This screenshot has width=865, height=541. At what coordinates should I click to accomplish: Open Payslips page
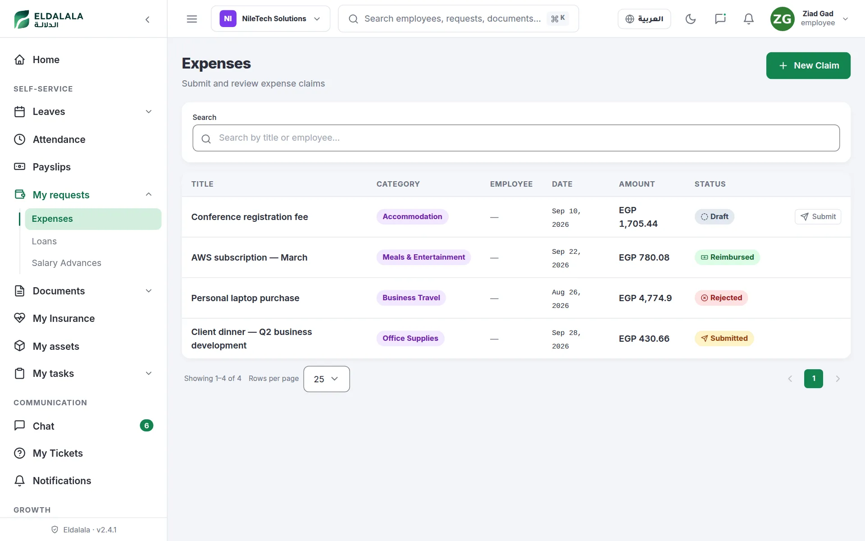click(x=83, y=167)
